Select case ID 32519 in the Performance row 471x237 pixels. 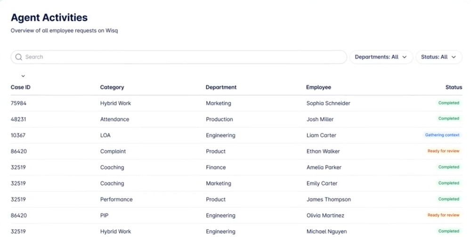(18, 199)
